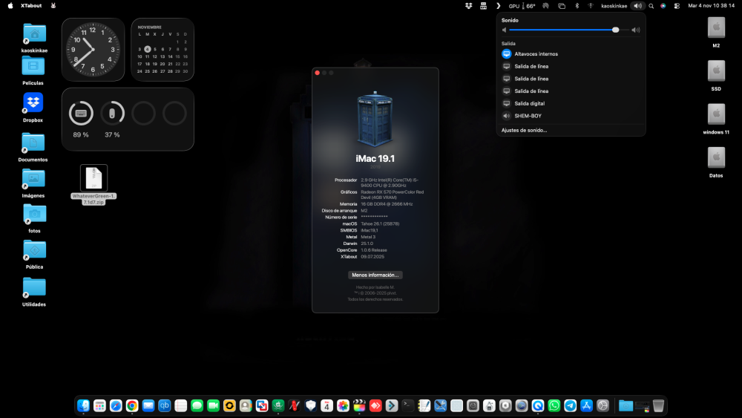
Task: Click the low-volume speaker icon beside slider
Action: 505,30
